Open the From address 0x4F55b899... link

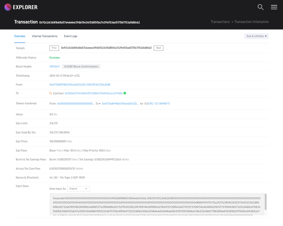pyautogui.click(x=80, y=85)
